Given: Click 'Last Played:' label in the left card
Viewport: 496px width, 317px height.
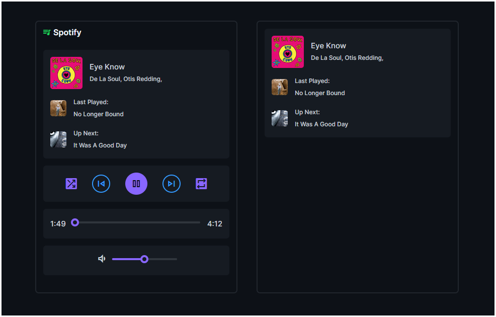Looking at the screenshot, I should 91,102.
